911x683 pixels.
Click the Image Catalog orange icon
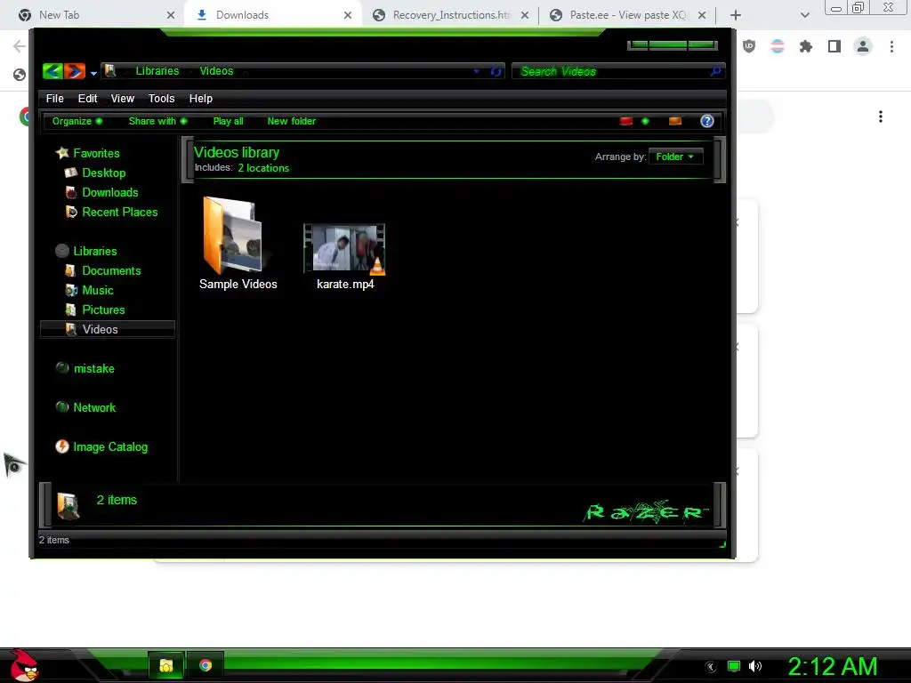click(62, 446)
